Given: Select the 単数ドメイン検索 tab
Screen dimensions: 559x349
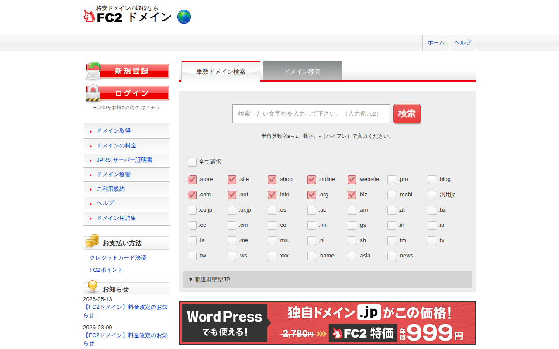Looking at the screenshot, I should (221, 72).
